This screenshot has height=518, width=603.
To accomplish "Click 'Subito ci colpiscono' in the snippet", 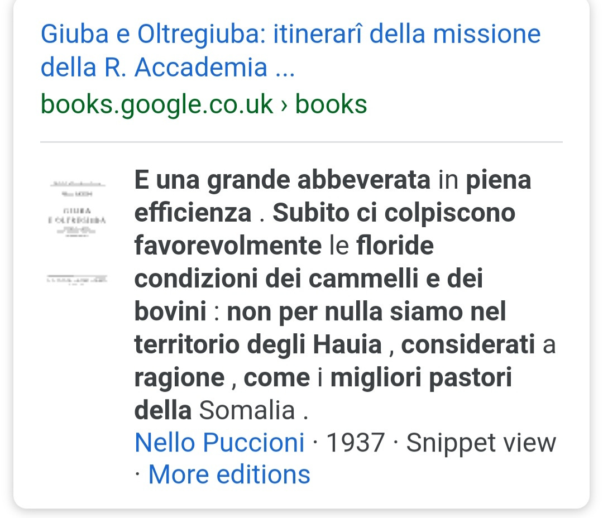I will coord(394,213).
